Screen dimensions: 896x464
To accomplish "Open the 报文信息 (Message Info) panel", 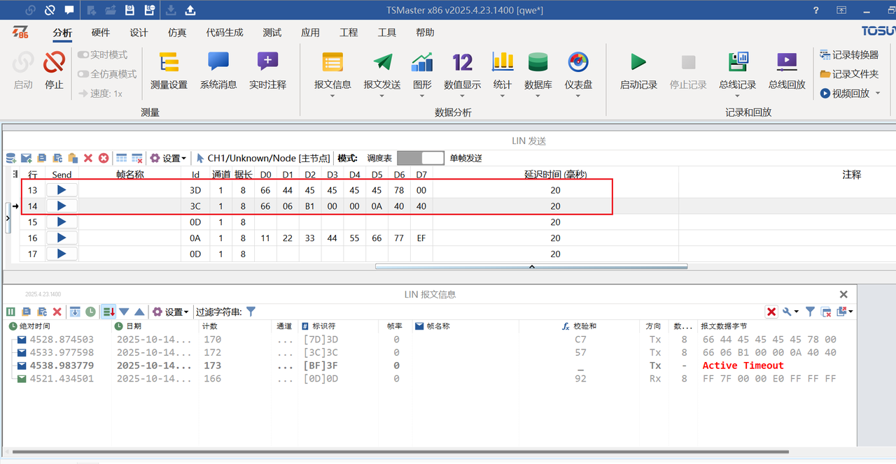I will (x=332, y=70).
